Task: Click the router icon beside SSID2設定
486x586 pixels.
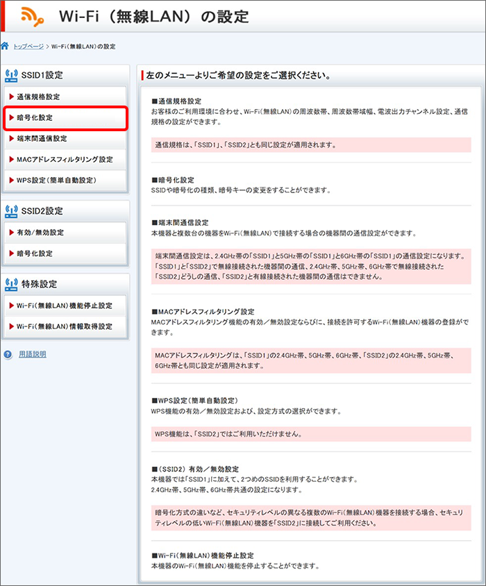Action: coord(11,211)
